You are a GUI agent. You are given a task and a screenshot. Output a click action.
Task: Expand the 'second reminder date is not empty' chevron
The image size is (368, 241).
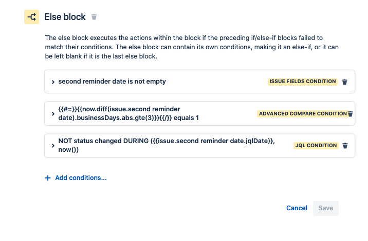coord(53,82)
